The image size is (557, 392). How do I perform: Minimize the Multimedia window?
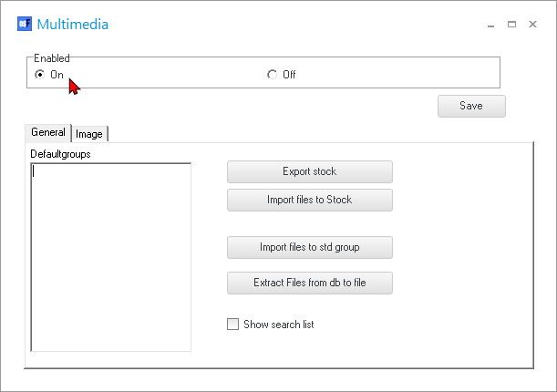[492, 25]
